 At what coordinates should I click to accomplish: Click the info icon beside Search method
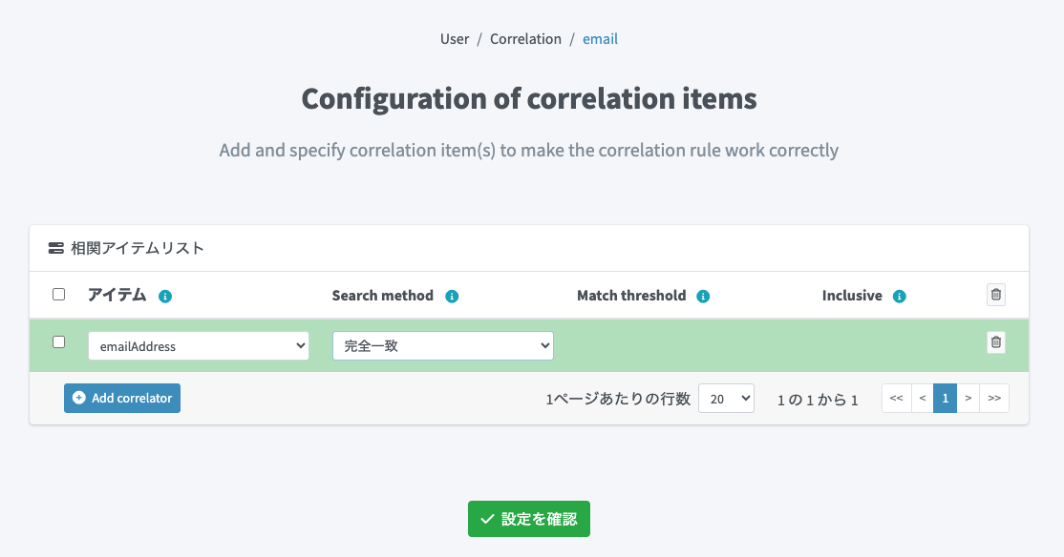pos(452,297)
